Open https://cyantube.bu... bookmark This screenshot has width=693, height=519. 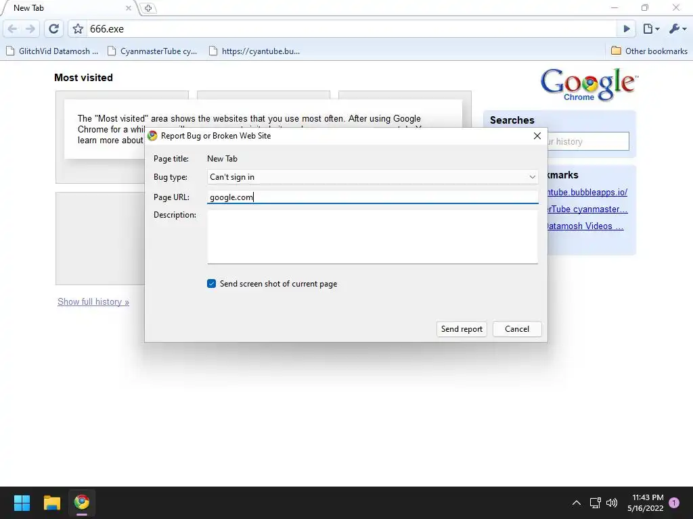tap(254, 51)
